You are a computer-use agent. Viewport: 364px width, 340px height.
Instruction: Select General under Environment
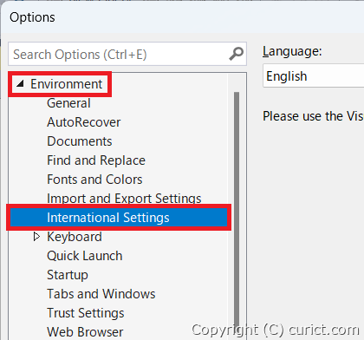pyautogui.click(x=68, y=103)
